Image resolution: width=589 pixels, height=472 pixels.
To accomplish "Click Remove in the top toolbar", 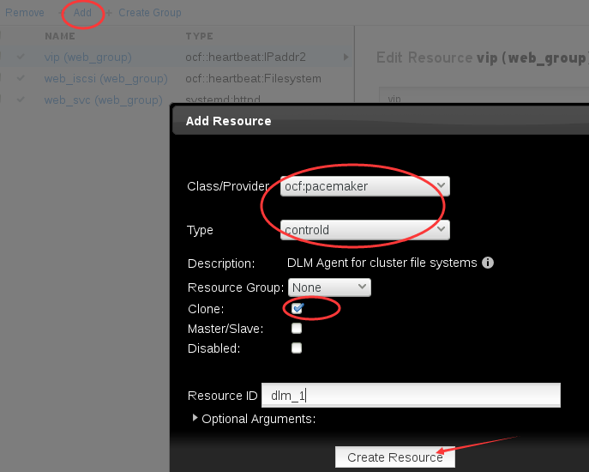I will (x=24, y=13).
